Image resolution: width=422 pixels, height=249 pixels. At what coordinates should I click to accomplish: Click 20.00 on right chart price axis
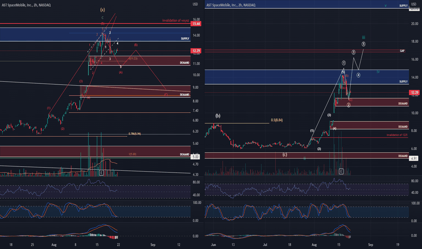pyautogui.click(x=414, y=24)
